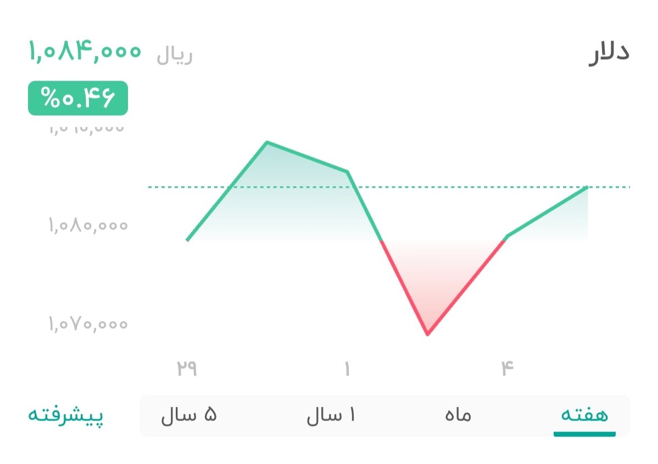Click the first data point of the line

[187, 240]
